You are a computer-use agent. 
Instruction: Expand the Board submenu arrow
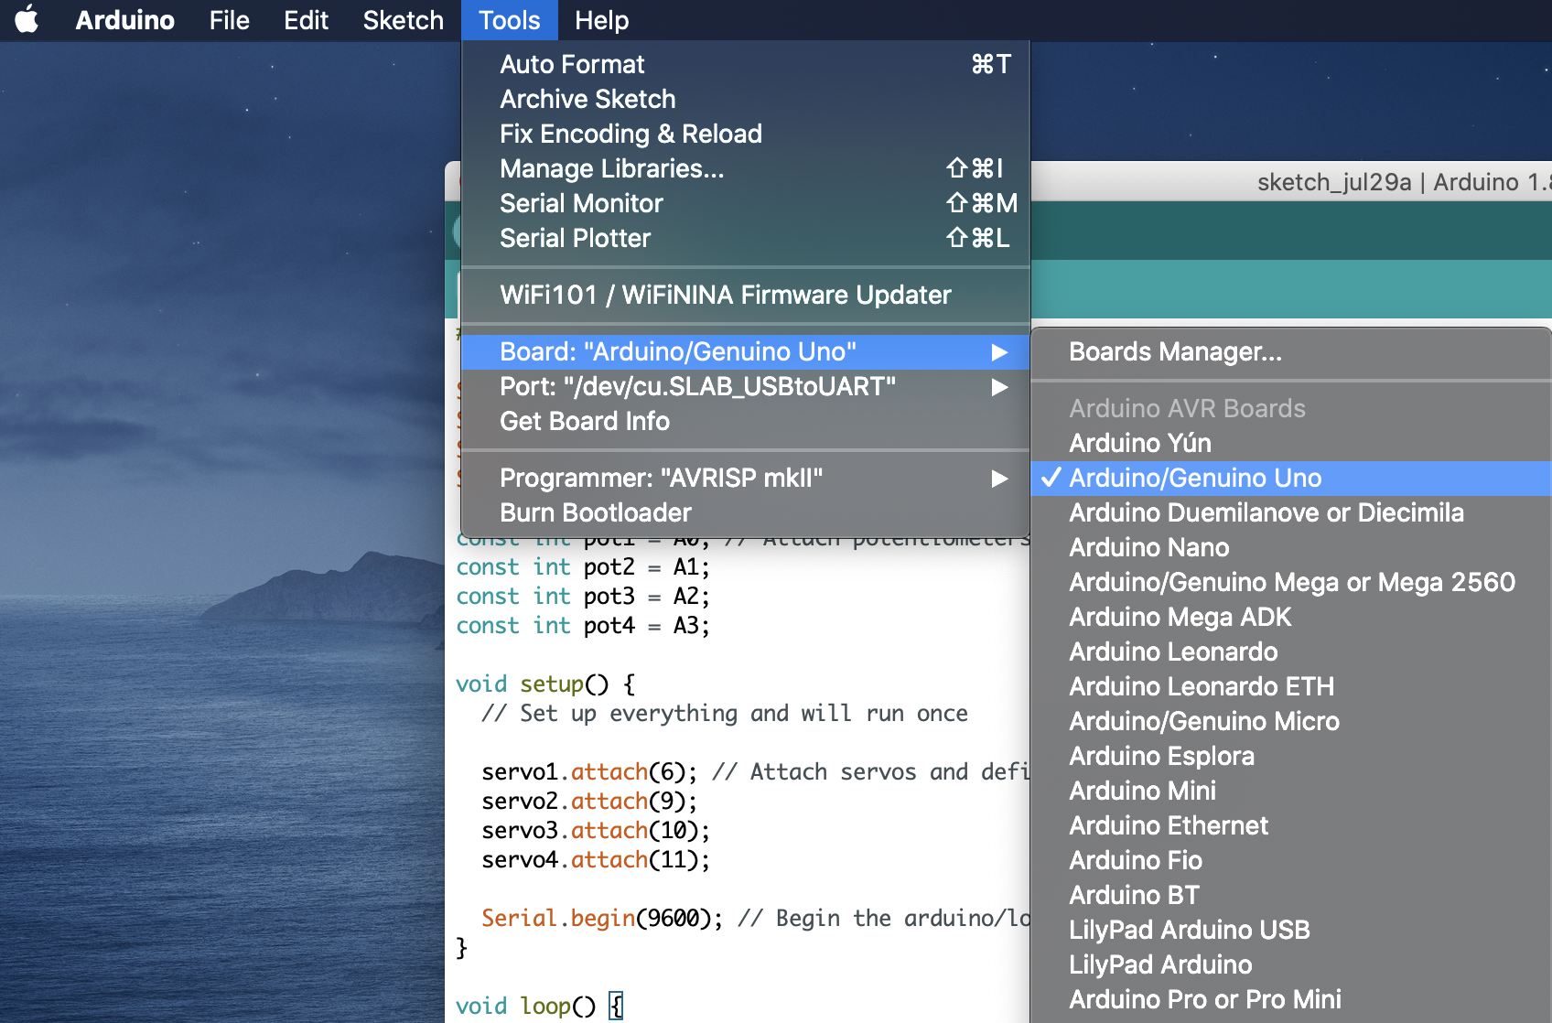[999, 352]
